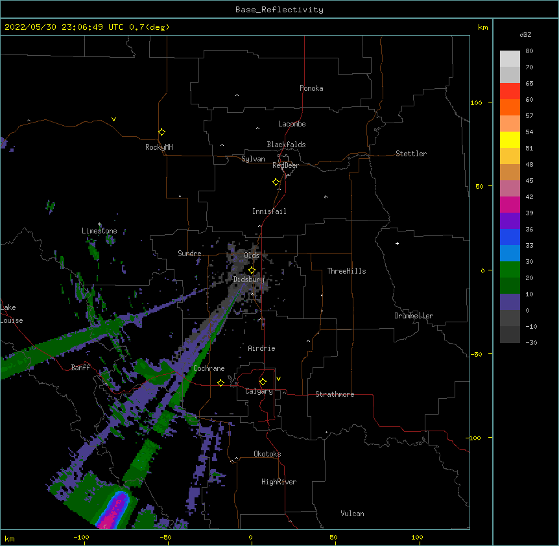Image resolution: width=559 pixels, height=546 pixels.
Task: Click the dark green 20 dBZ legend swatch
Action: tap(510, 285)
